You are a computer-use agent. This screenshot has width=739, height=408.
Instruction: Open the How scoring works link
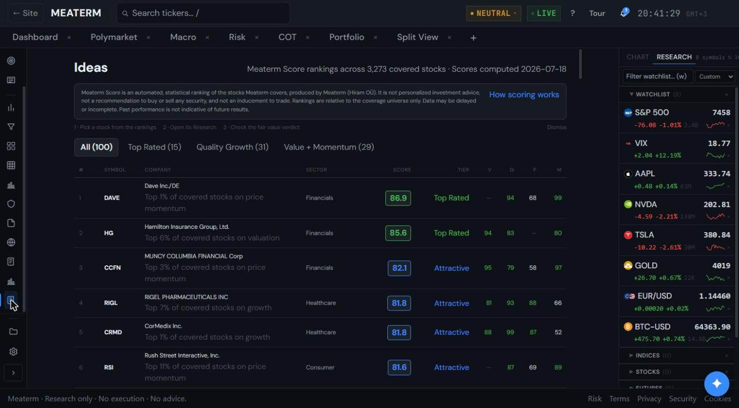point(524,95)
